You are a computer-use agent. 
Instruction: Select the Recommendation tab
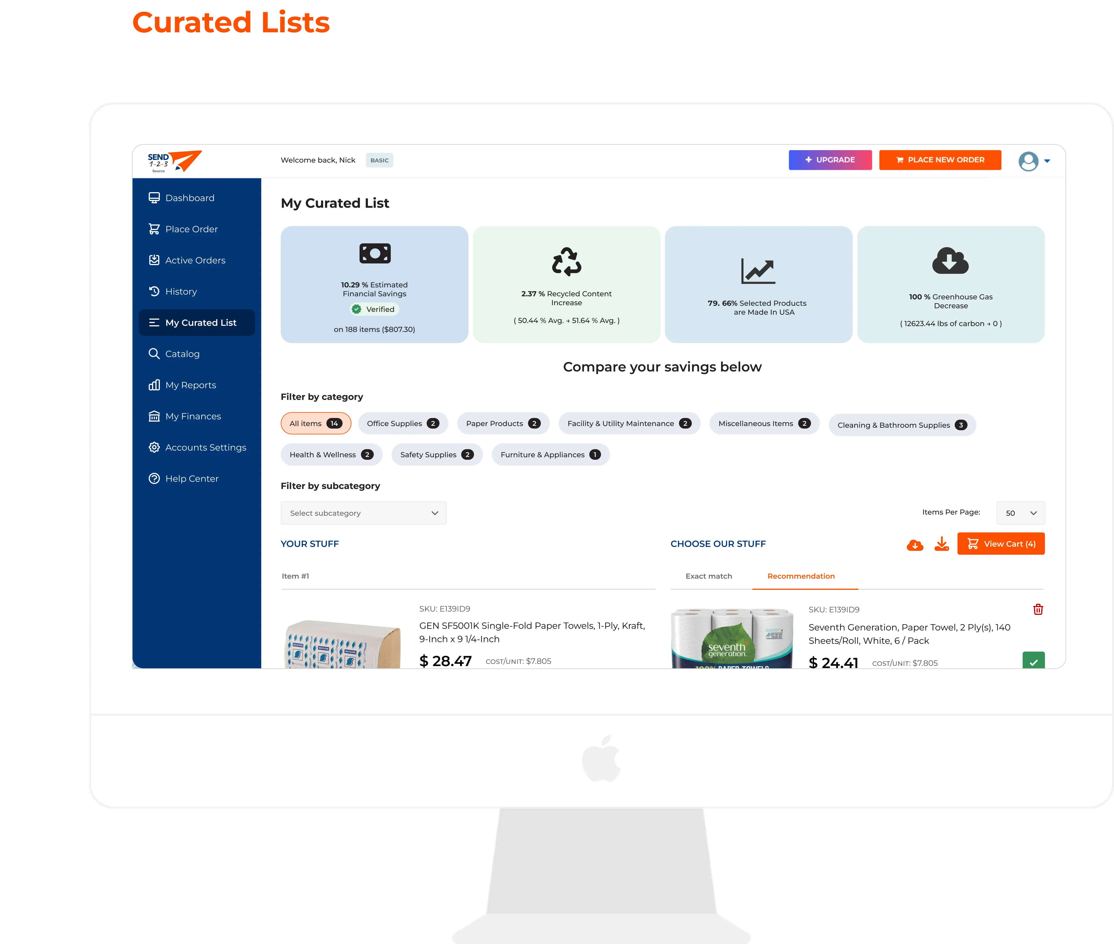[801, 576]
